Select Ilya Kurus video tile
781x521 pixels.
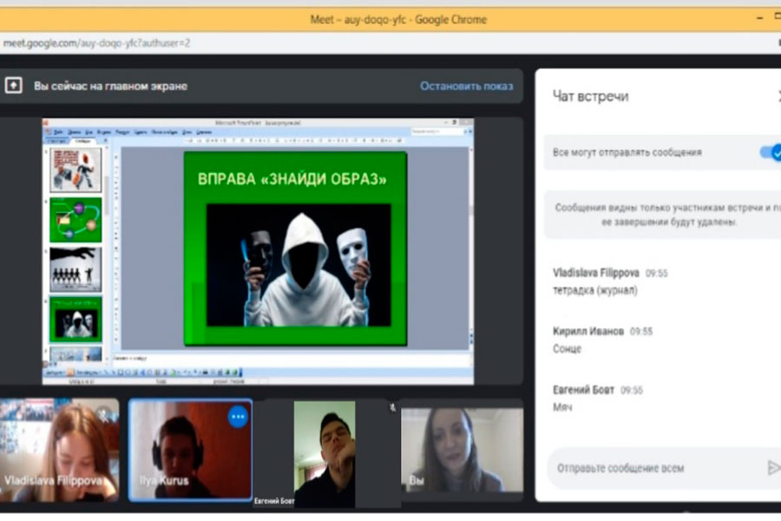(x=190, y=449)
